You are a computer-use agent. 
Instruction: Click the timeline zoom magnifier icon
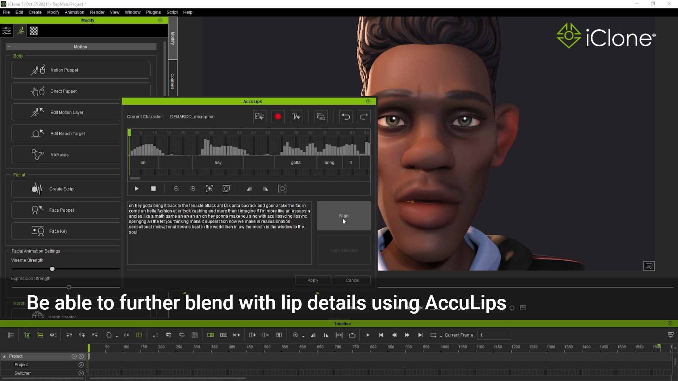tap(295, 335)
